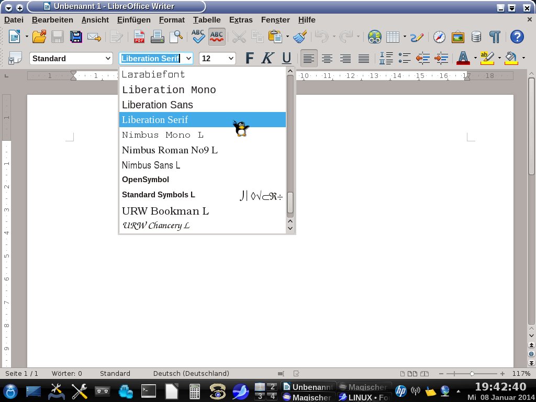Open LibreOffice Help question mark icon
Viewport: 536px width, 402px height.
pyautogui.click(x=517, y=37)
